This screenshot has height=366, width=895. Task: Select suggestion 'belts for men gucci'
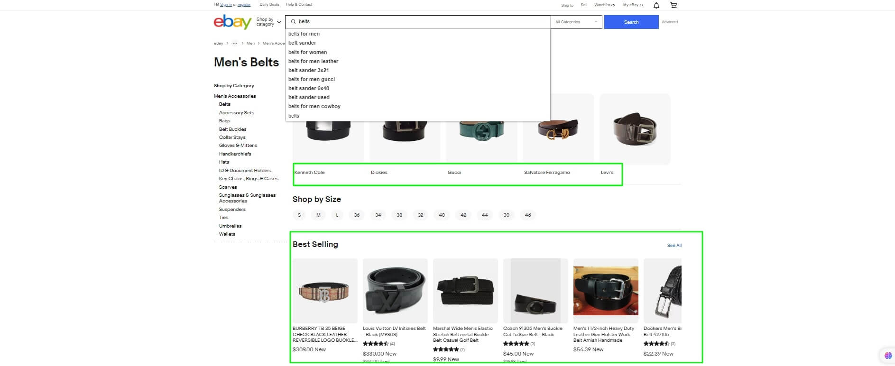pos(417,79)
